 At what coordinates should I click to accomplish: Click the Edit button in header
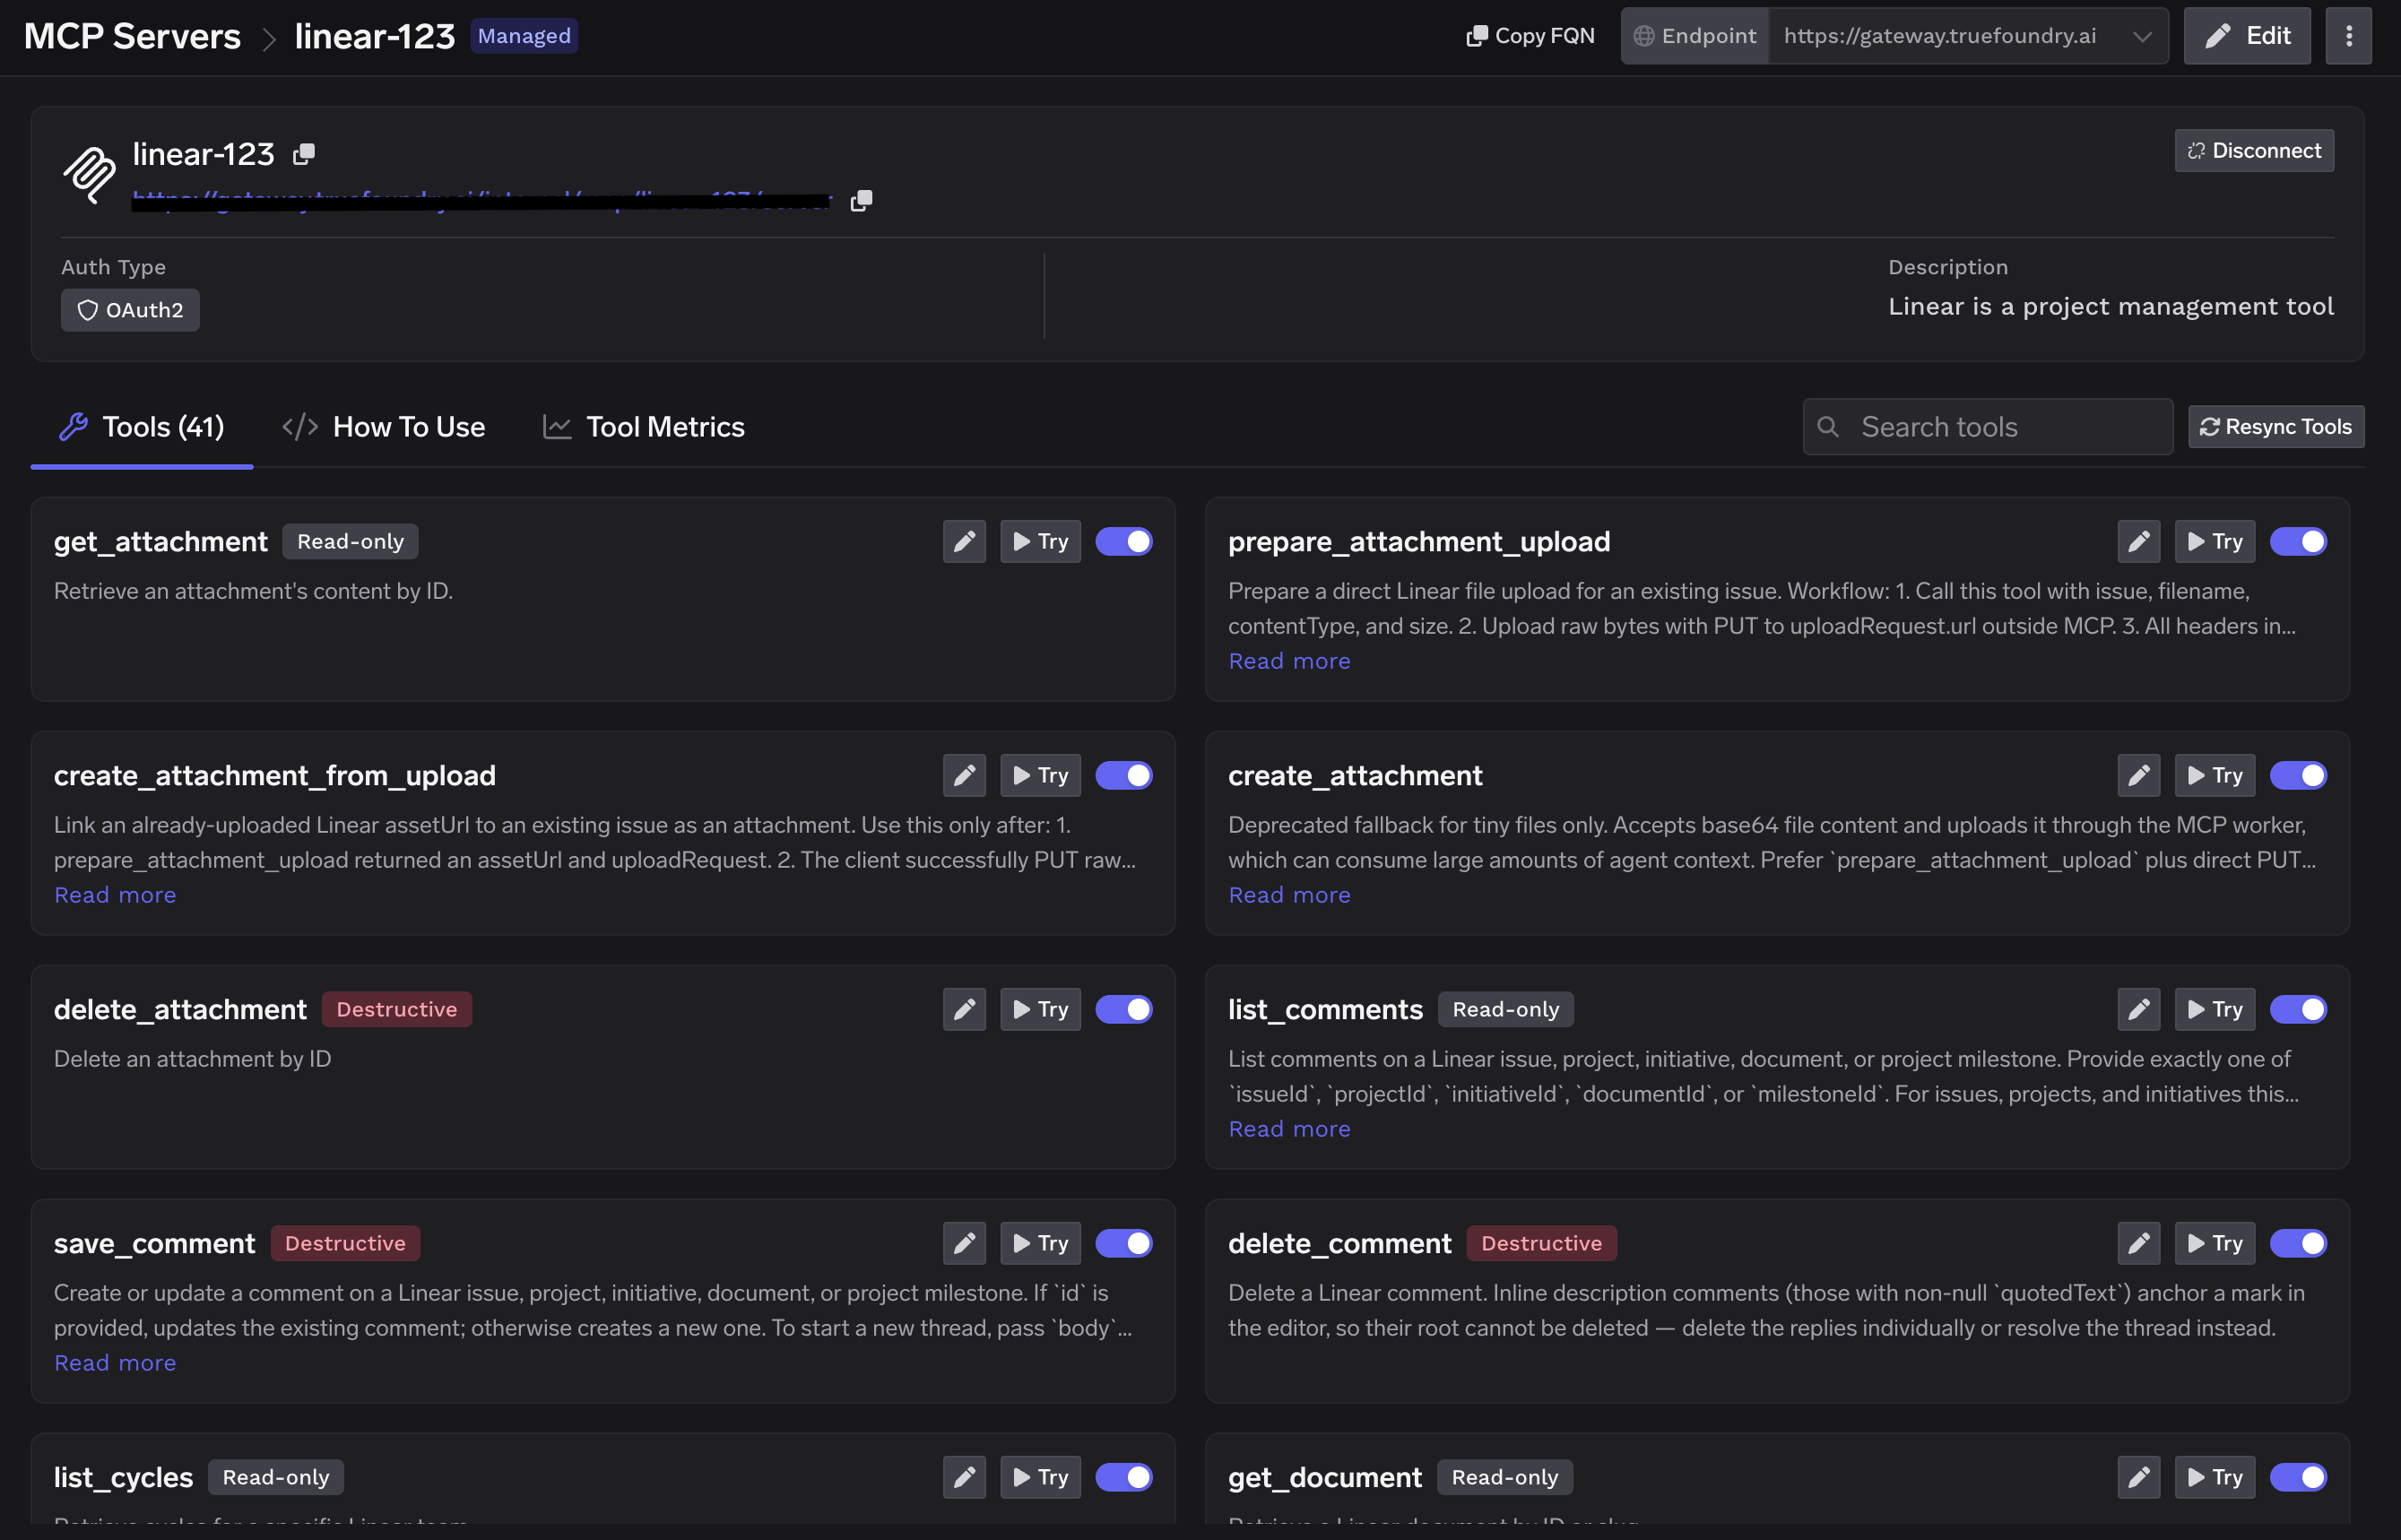click(x=2247, y=36)
